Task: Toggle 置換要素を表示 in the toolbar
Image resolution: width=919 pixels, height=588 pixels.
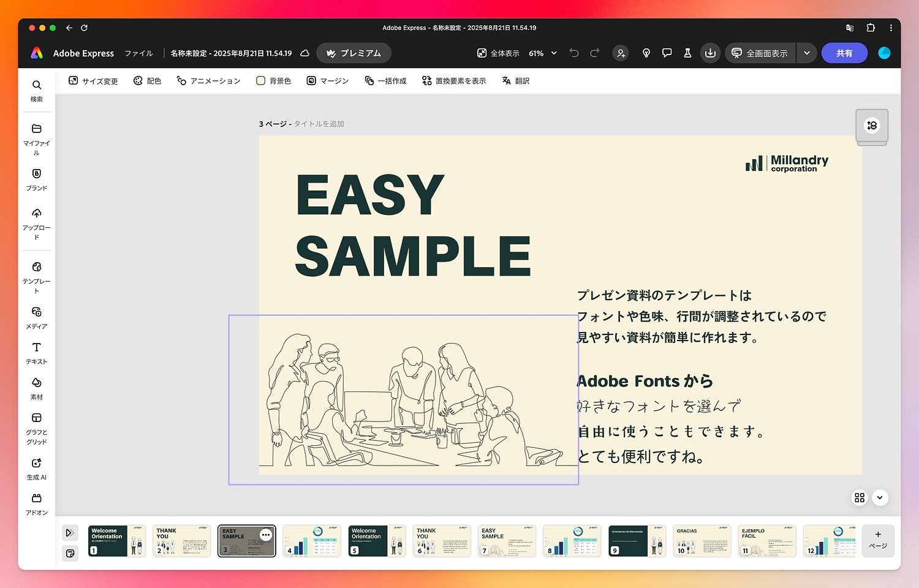Action: coord(454,80)
